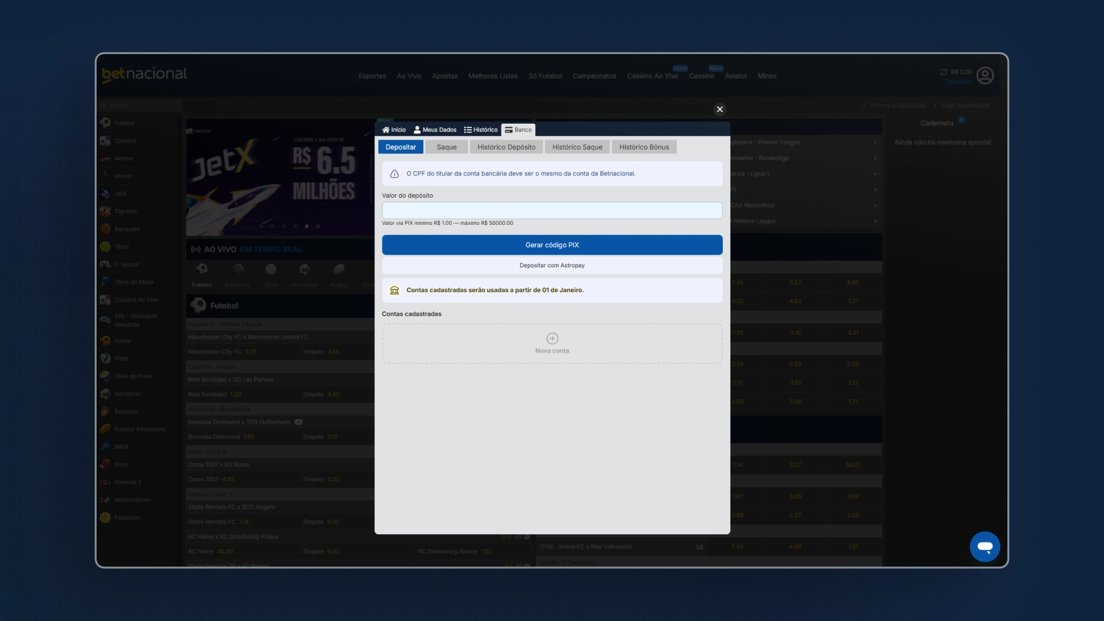Click the Futebol soccer ball sidebar icon

click(105, 122)
